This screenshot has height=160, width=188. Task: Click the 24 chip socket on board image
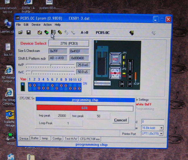[122, 84]
